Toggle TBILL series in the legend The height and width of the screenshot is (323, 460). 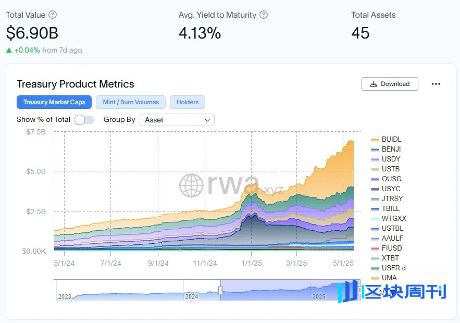pyautogui.click(x=386, y=209)
